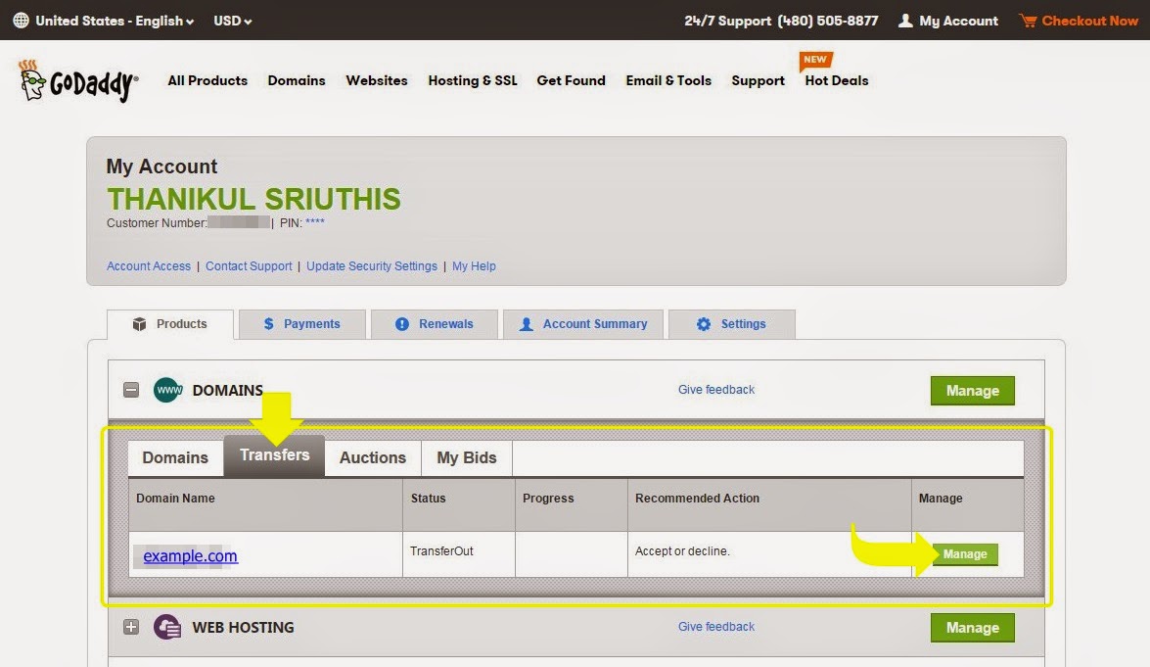Open the Email & Tools menu
The image size is (1150, 667).
(x=668, y=80)
